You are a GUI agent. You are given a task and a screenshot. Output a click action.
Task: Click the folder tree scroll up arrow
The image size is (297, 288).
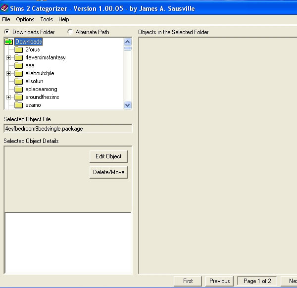(x=128, y=42)
